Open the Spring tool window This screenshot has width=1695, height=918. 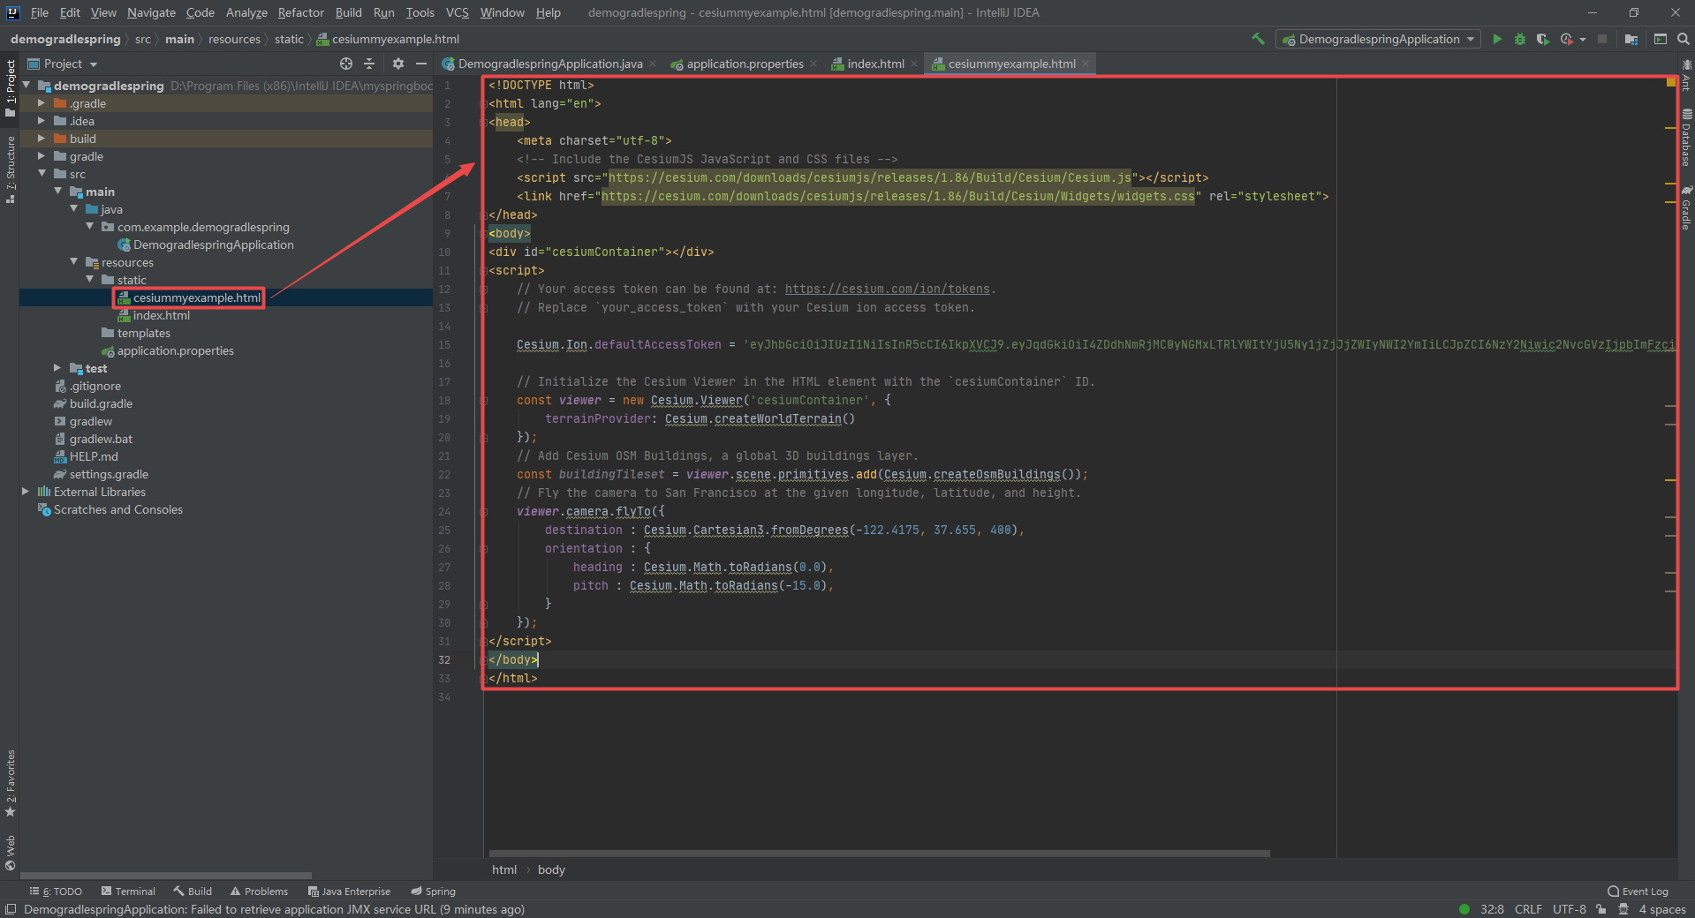433,892
